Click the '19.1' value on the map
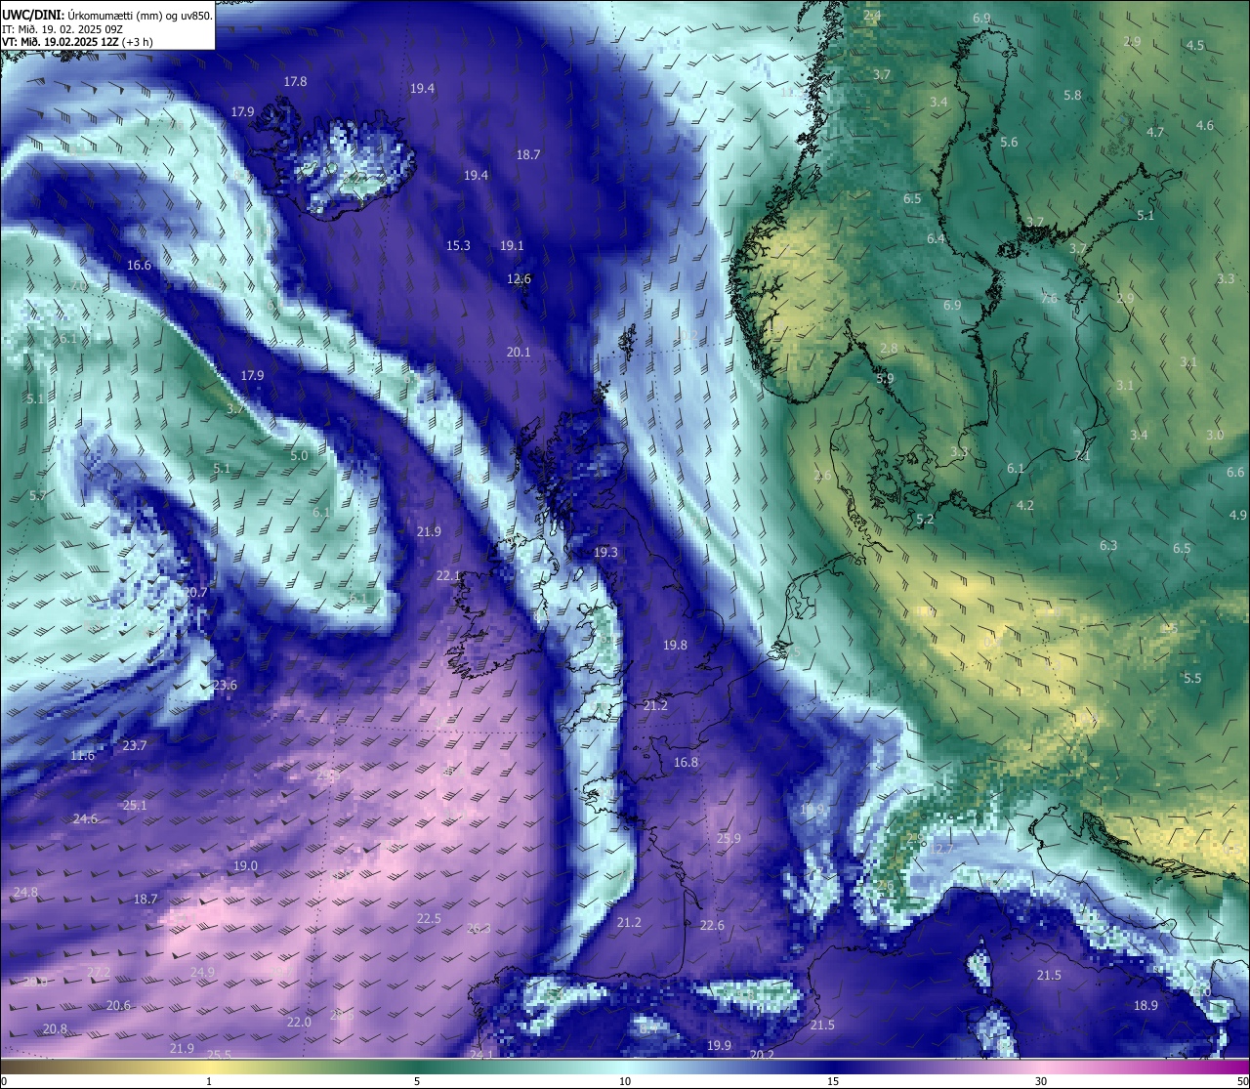The width and height of the screenshot is (1250, 1089). click(x=512, y=246)
